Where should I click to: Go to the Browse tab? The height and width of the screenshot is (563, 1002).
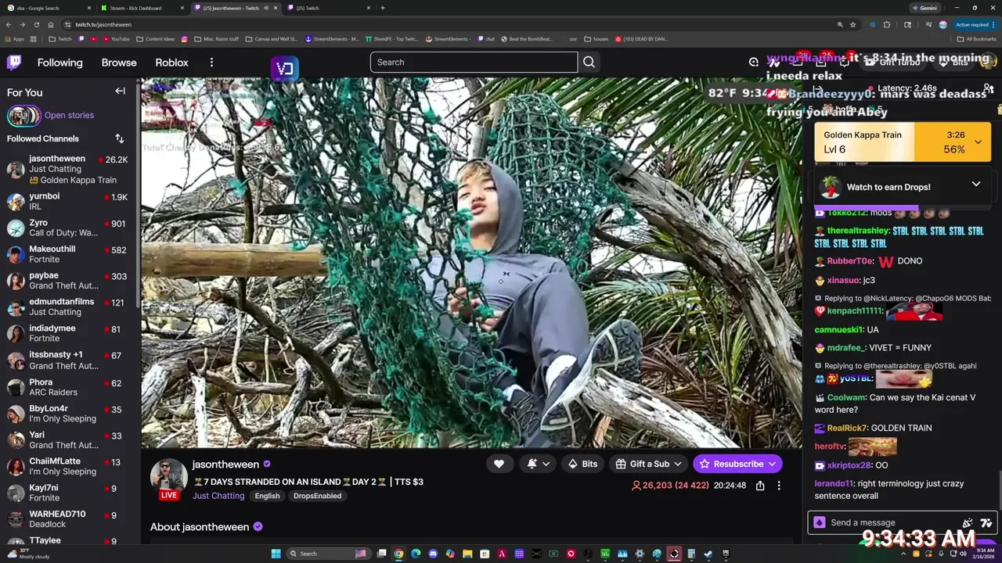pos(119,63)
